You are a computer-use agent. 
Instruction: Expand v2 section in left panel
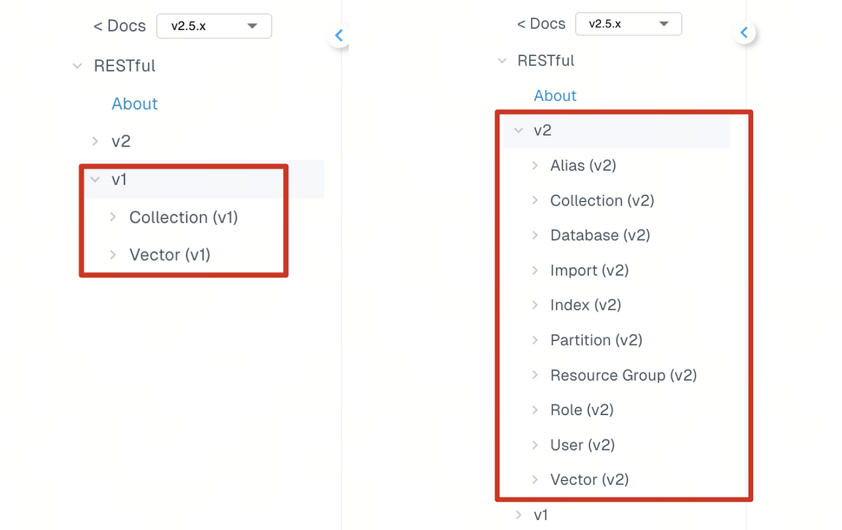pos(95,141)
